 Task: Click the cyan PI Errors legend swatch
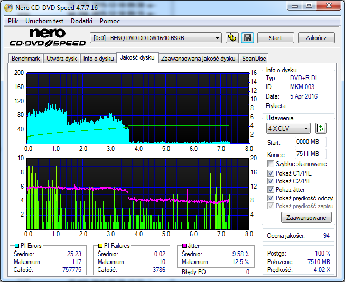click(17, 246)
